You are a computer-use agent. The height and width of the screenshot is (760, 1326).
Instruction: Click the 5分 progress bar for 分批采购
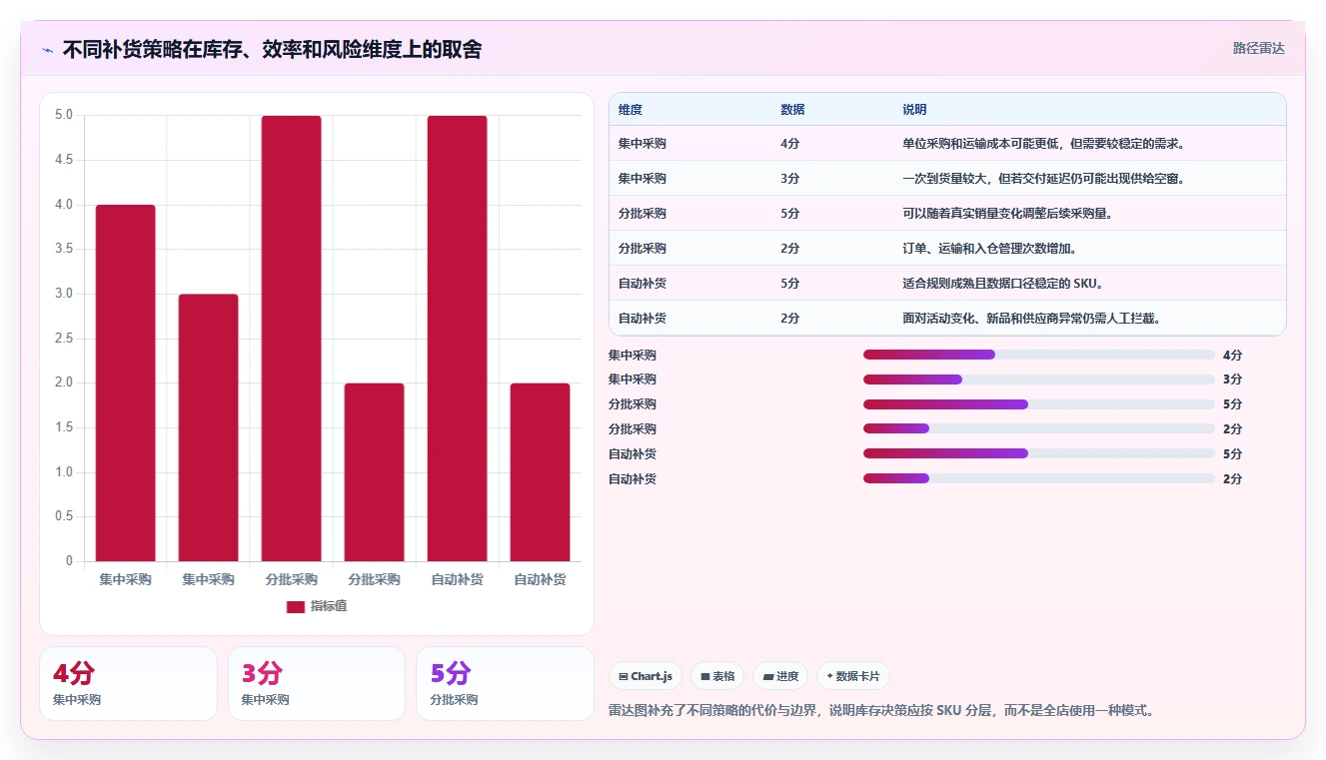(x=1039, y=404)
